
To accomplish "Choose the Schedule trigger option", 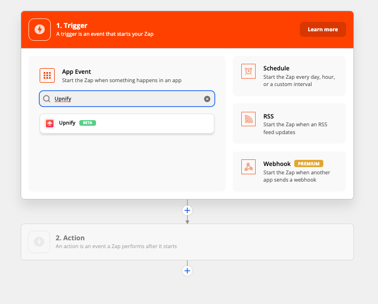I will point(289,76).
